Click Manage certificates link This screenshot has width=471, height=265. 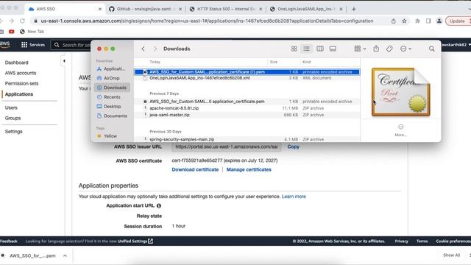(249, 169)
